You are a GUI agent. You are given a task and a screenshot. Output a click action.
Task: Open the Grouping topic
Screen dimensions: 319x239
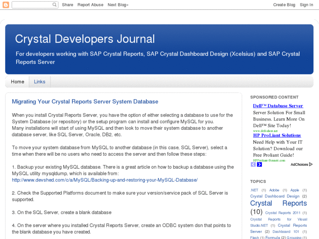pos(294,237)
